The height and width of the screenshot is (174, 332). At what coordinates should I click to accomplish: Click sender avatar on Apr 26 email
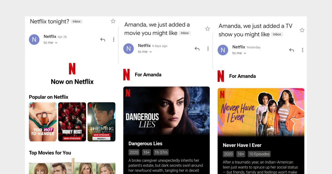coord(34,40)
